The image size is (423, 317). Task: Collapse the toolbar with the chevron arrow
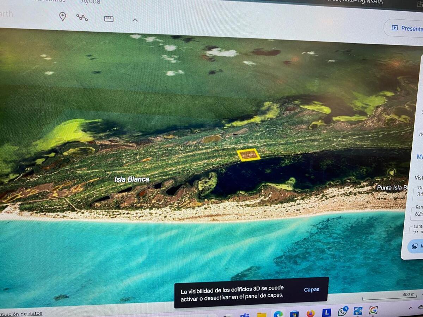(x=135, y=20)
